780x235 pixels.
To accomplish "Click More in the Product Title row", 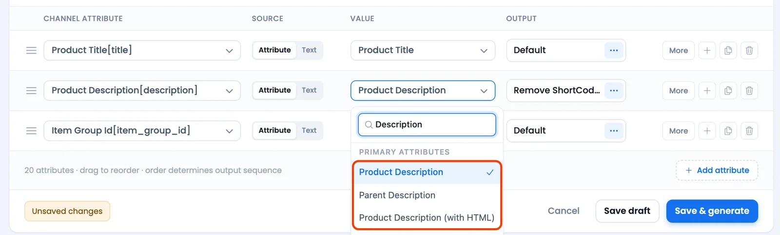I will click(678, 50).
